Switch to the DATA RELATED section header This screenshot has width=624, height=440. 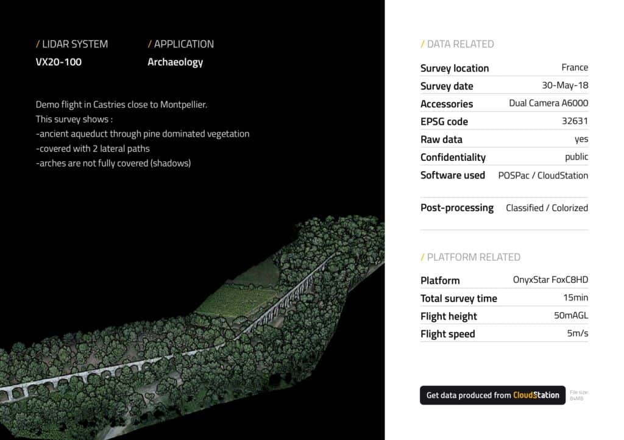pos(458,44)
